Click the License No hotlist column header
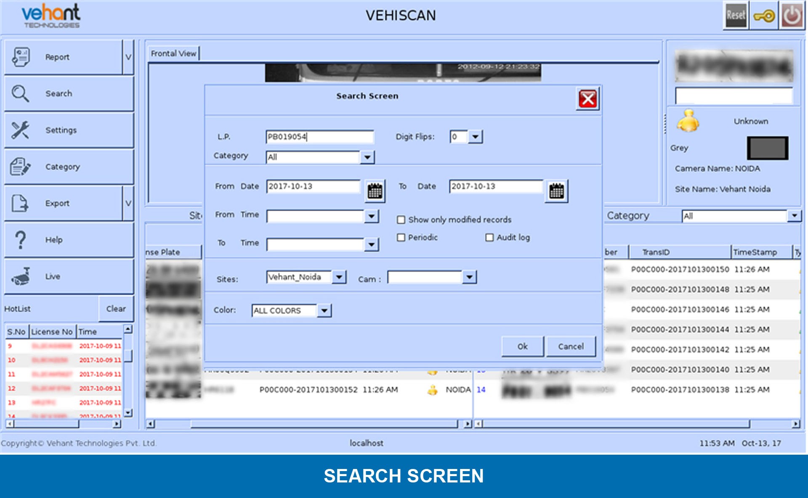The image size is (808, 498). [x=52, y=332]
